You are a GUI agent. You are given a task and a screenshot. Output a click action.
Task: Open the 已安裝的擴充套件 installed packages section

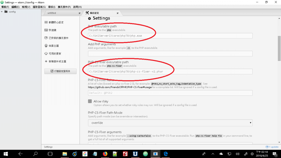point(56,38)
